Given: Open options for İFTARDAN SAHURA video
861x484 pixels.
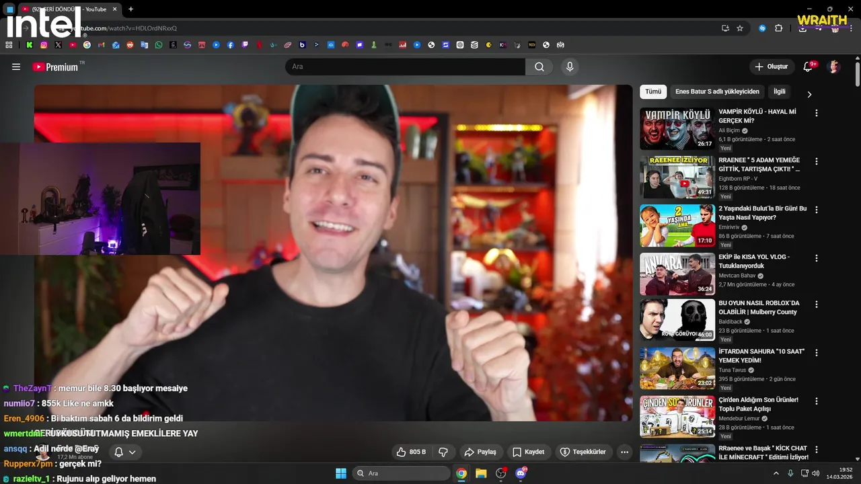Looking at the screenshot, I should point(817,353).
